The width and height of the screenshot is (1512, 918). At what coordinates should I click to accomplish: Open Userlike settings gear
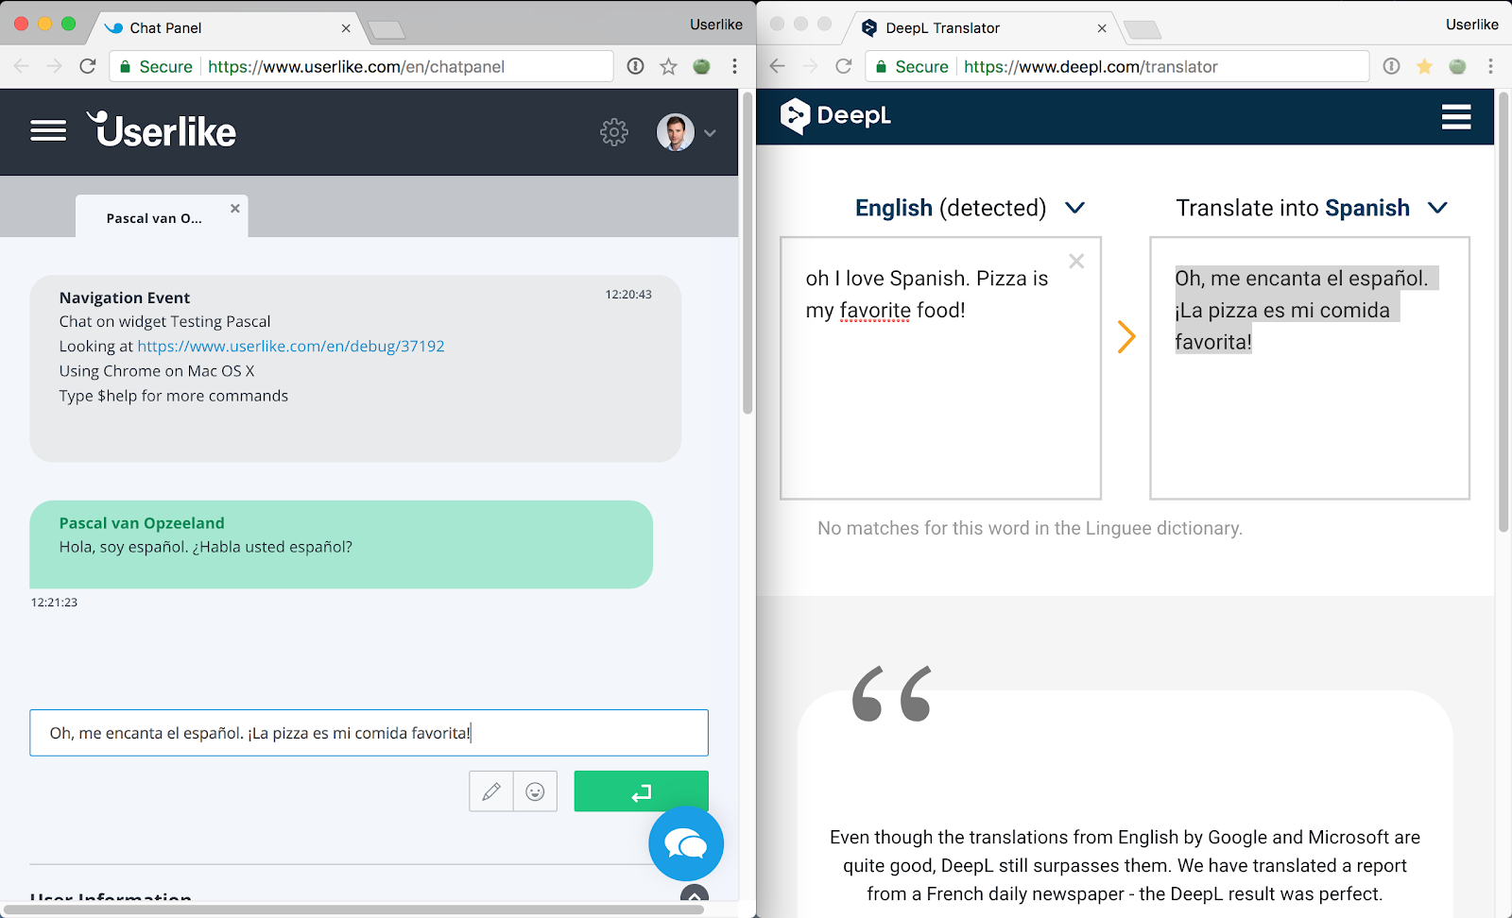tap(614, 132)
